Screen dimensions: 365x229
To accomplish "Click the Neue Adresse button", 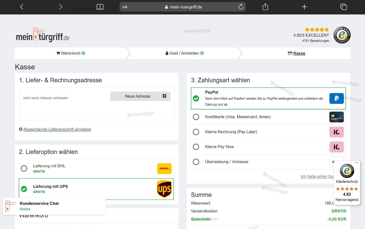I will coord(140,96).
